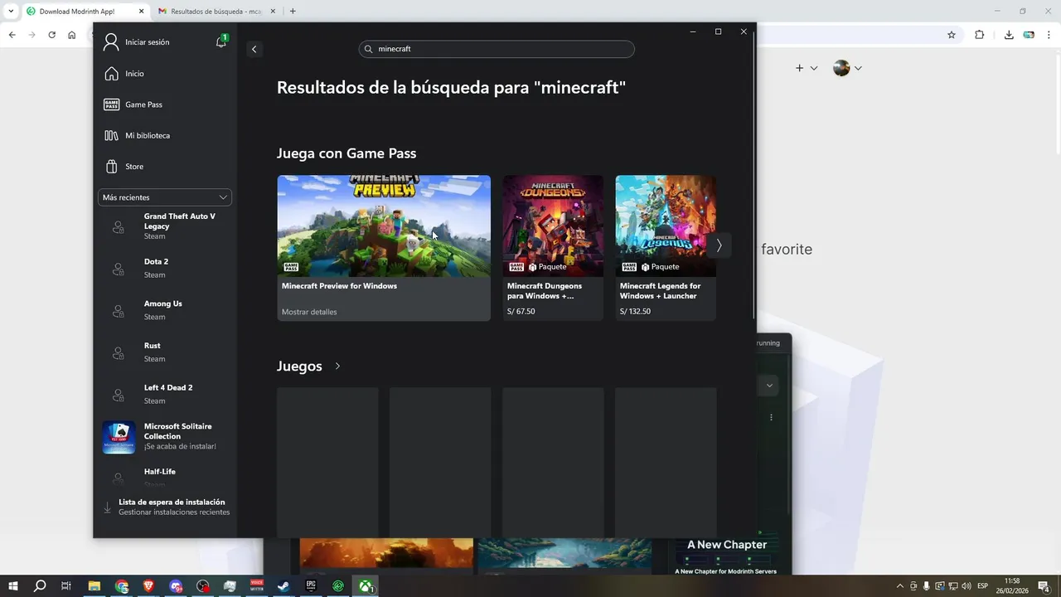This screenshot has height=597, width=1061.
Task: Go back with the Xbox back arrow
Action: [254, 49]
